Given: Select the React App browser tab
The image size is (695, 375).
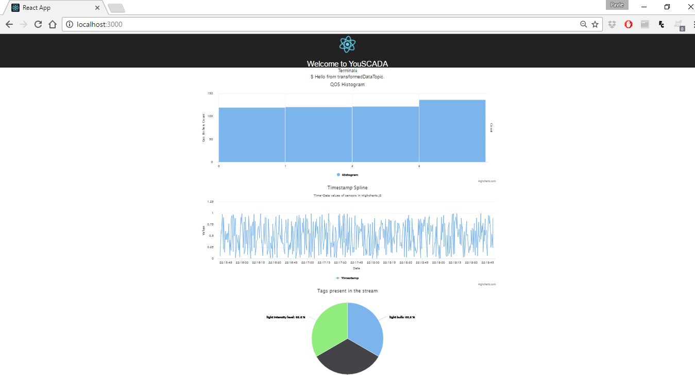Looking at the screenshot, I should tap(55, 8).
